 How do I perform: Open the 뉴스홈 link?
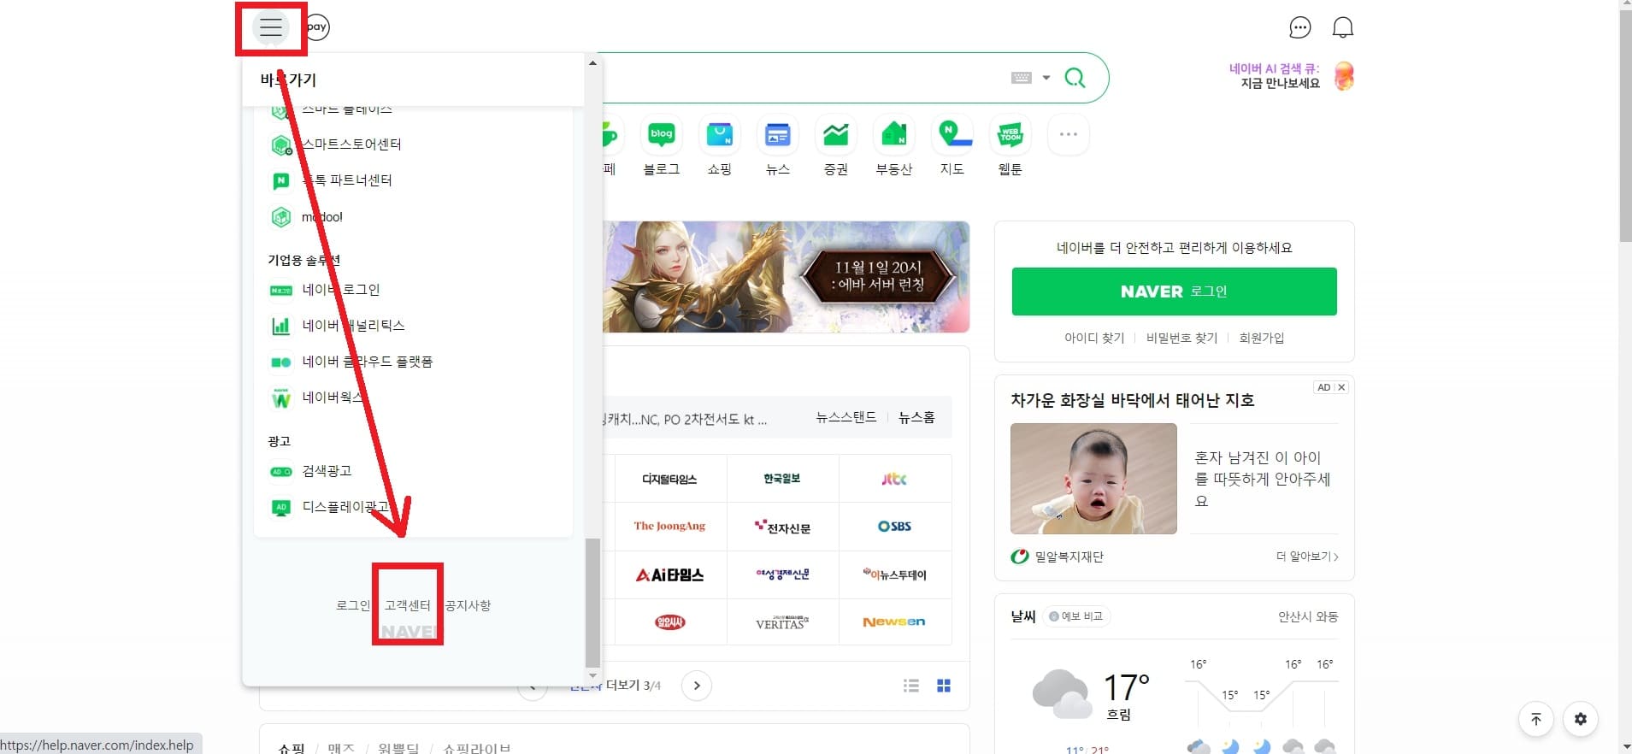click(916, 417)
